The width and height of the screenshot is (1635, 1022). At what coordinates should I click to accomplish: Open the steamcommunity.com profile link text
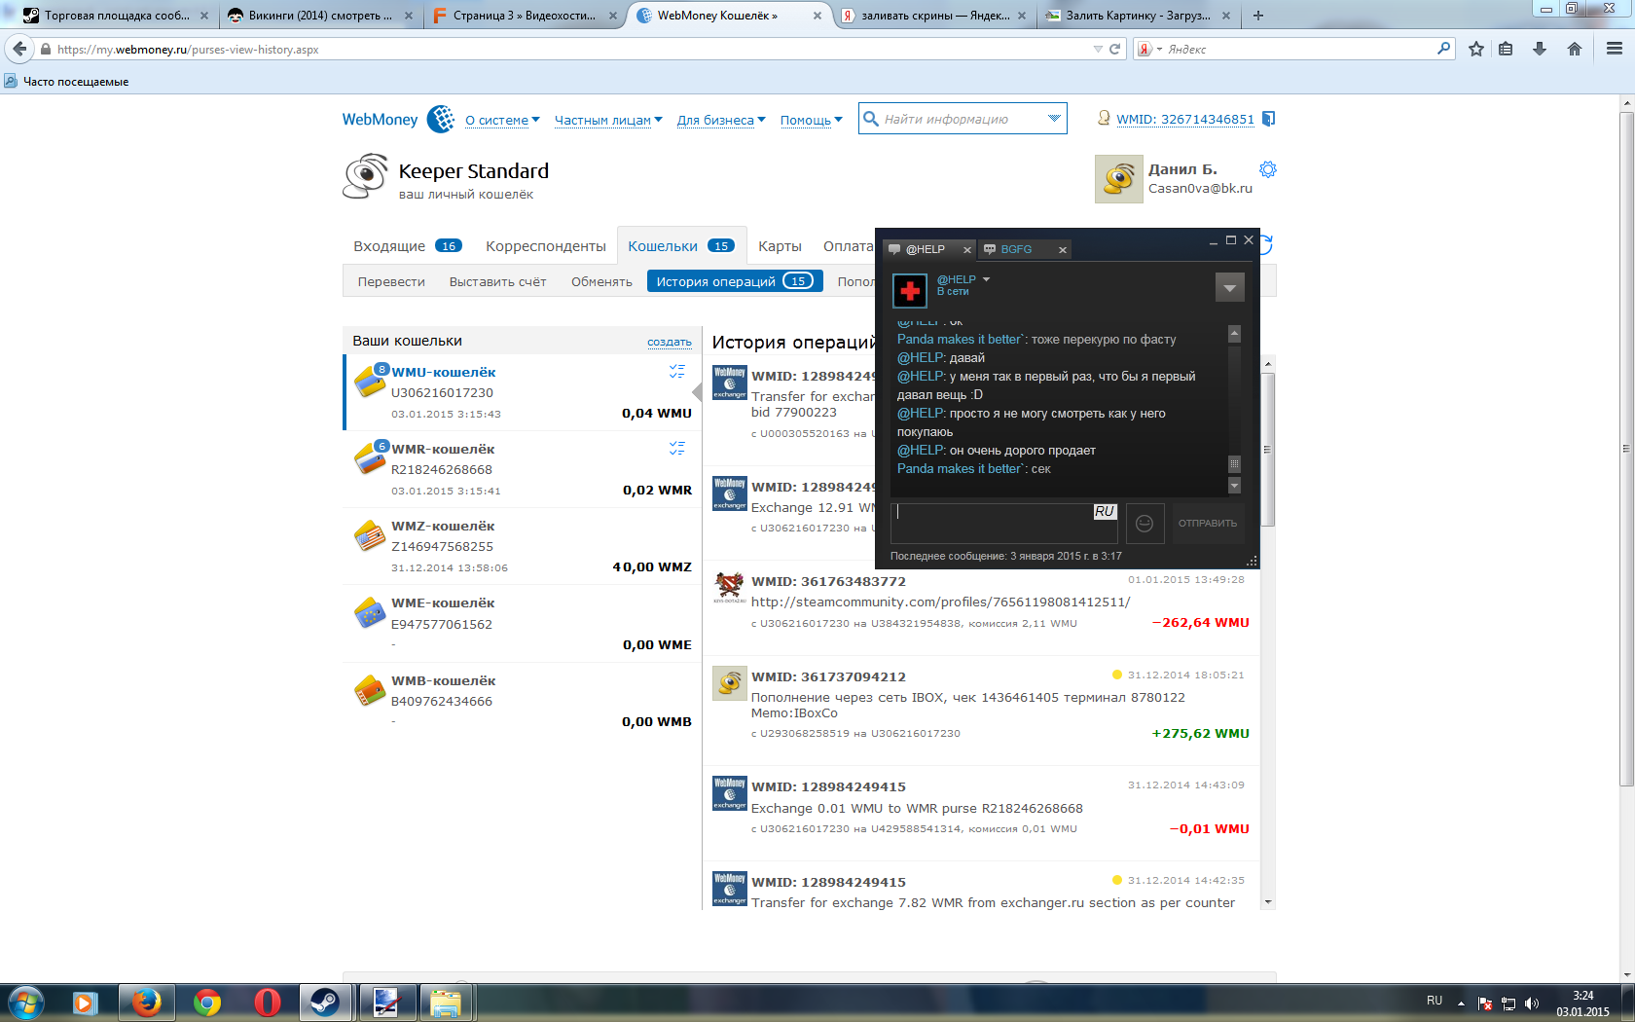940,602
